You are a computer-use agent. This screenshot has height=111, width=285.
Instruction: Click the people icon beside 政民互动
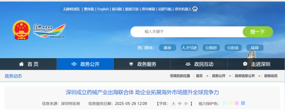coord(188,64)
